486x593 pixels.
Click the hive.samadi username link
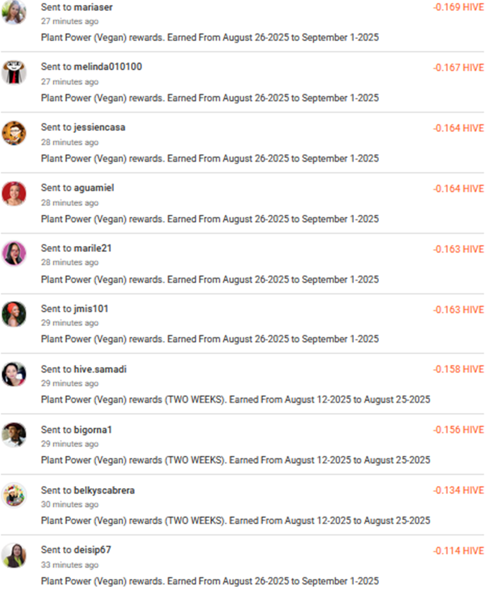click(100, 369)
